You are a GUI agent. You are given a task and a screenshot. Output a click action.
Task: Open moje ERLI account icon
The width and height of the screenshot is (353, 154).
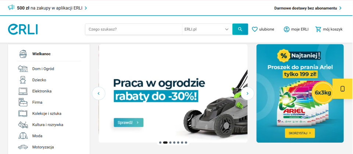[x=286, y=29]
